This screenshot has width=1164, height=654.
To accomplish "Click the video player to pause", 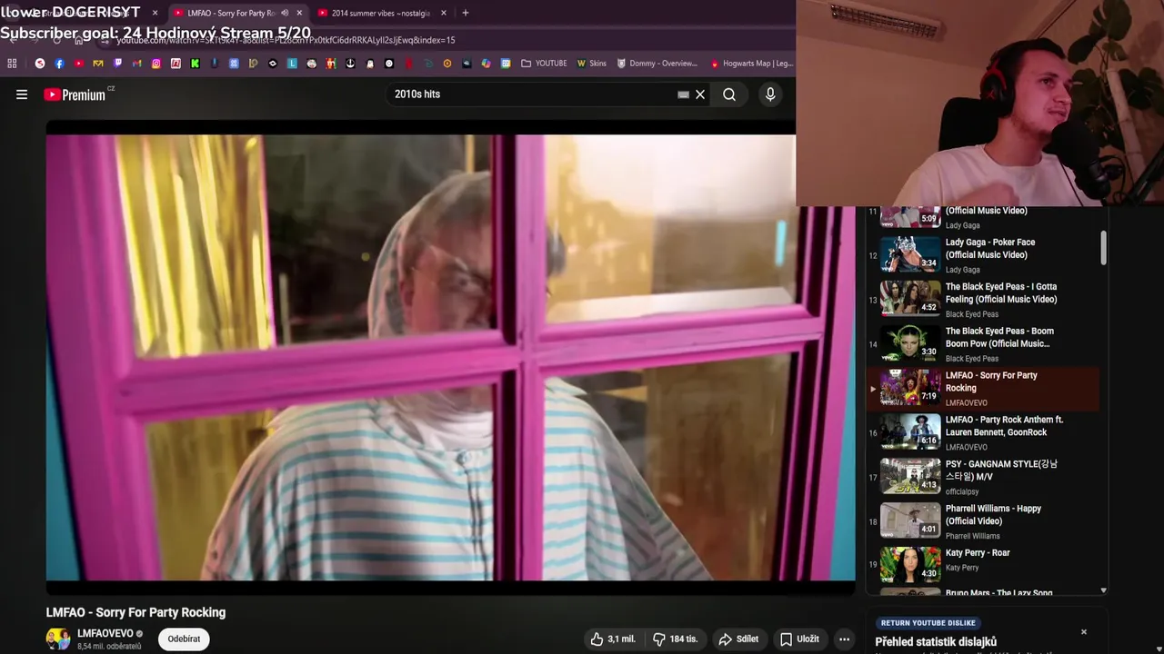I will click(x=450, y=358).
